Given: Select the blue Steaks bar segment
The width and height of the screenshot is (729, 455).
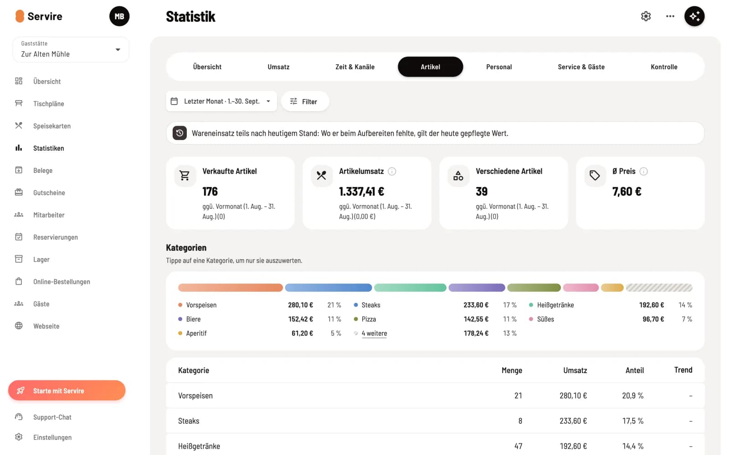Looking at the screenshot, I should [x=329, y=288].
